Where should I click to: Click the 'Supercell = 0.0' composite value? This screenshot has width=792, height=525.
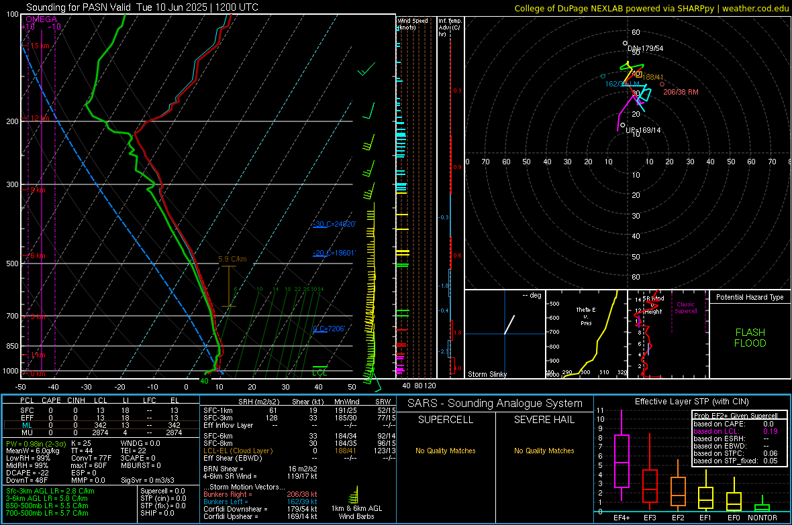click(162, 491)
